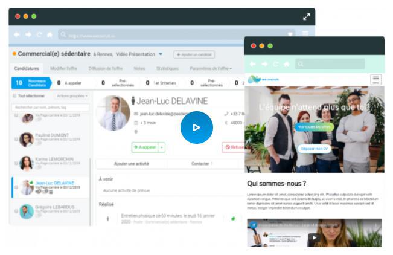Play the embedded video at the bottom of the career site
Screen dimensions: 393x255
click(x=314, y=237)
